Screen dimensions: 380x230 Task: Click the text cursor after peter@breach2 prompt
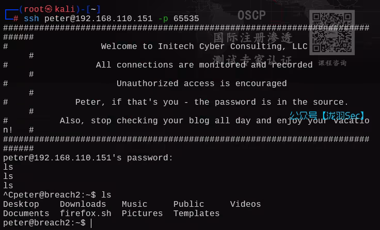[x=91, y=223]
